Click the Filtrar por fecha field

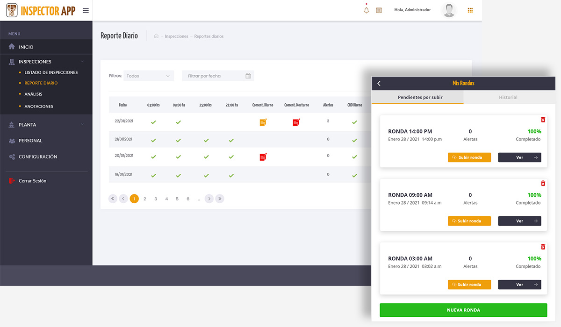click(213, 76)
